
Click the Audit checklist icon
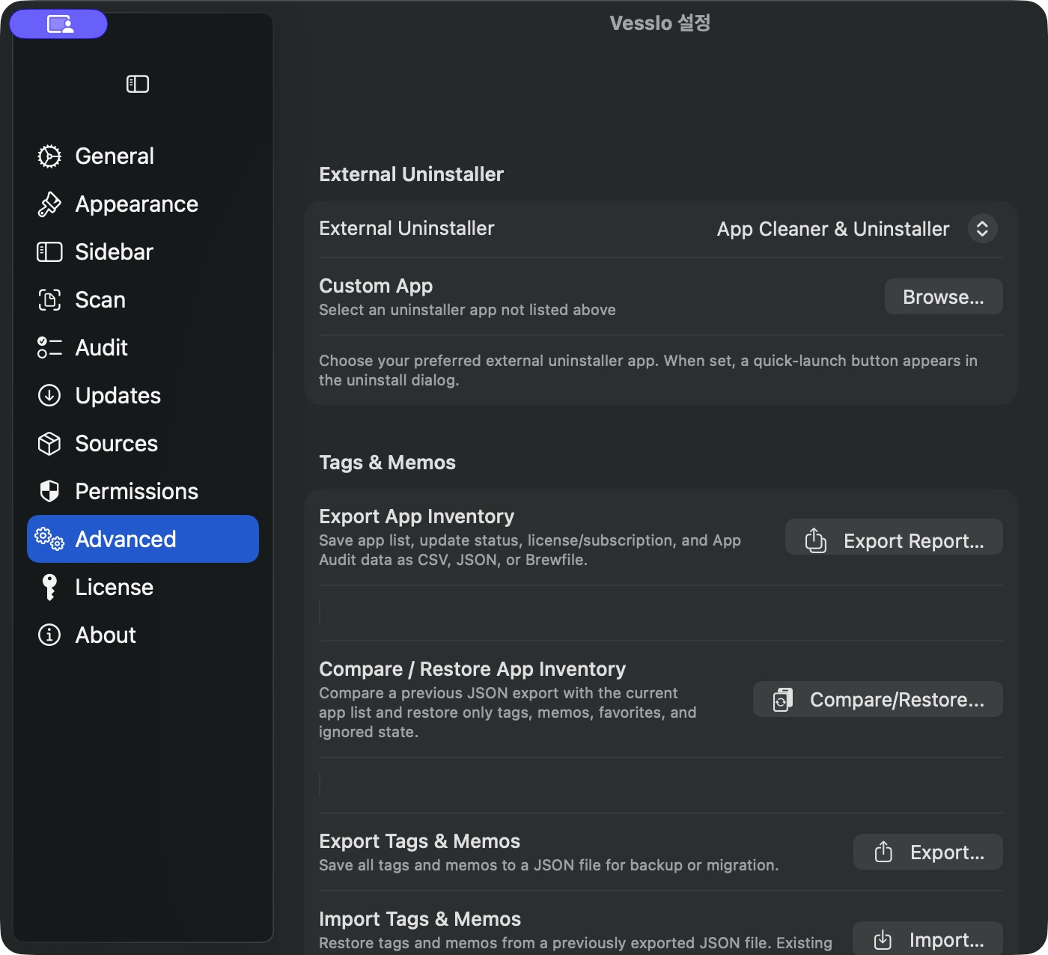49,348
